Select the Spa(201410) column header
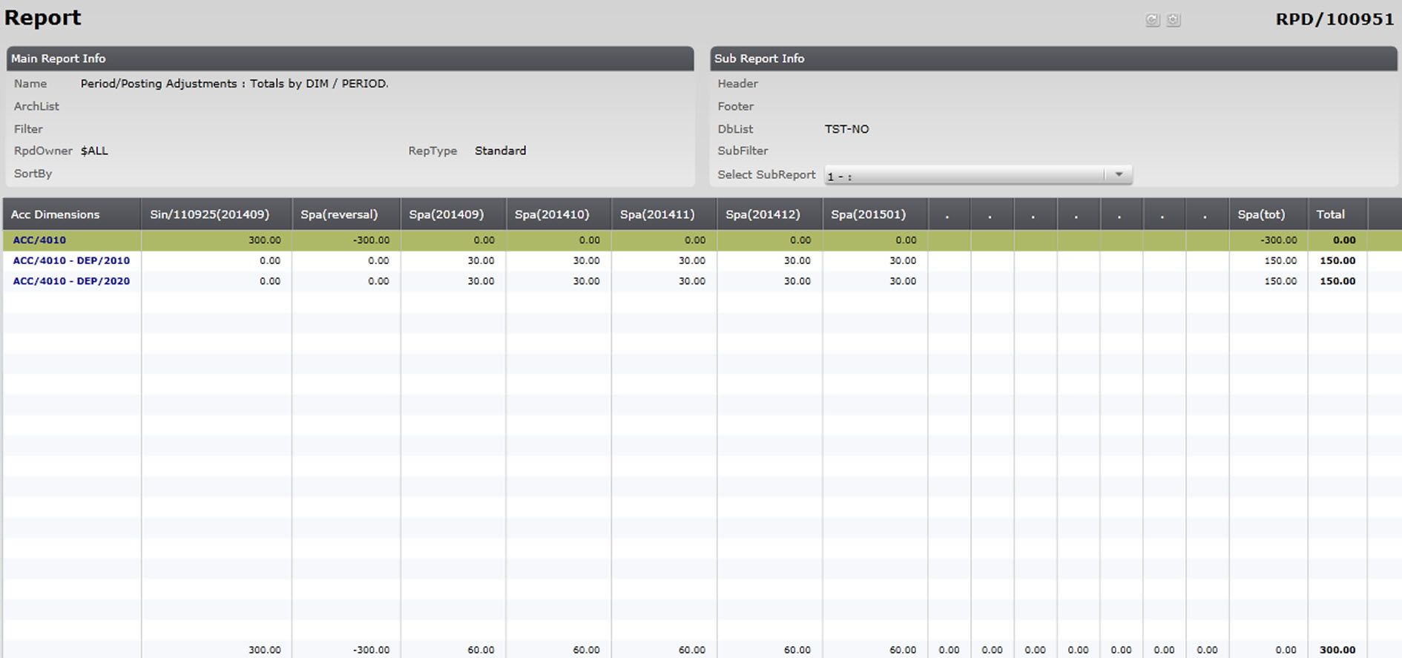This screenshot has width=1402, height=658. (x=559, y=214)
